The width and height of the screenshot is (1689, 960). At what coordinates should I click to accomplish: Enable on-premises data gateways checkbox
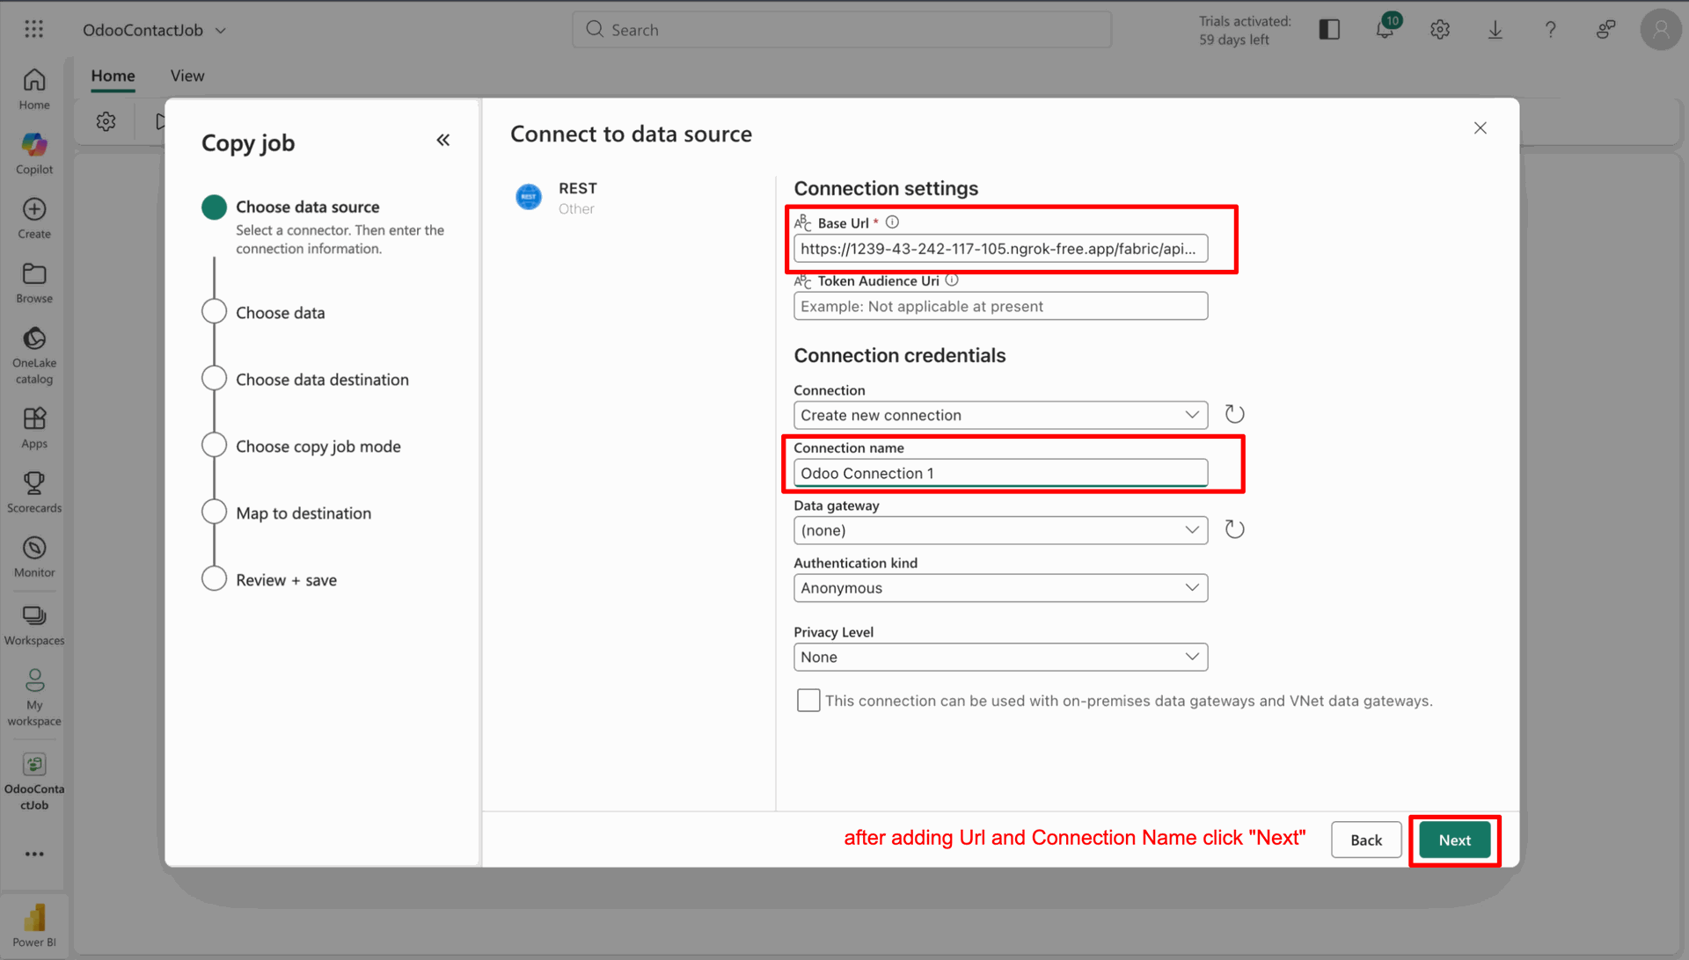(808, 701)
